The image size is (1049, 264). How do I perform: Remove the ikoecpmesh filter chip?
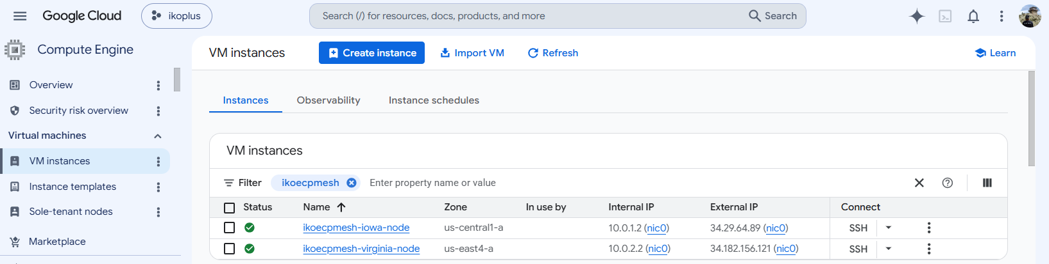click(x=352, y=183)
